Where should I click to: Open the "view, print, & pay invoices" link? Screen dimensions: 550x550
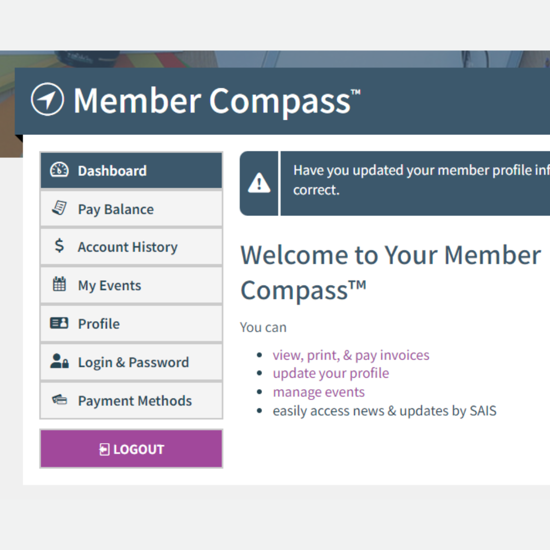point(351,355)
